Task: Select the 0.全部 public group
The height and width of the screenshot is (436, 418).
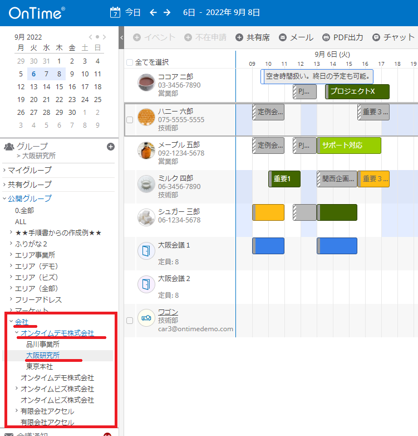Action: click(x=24, y=211)
